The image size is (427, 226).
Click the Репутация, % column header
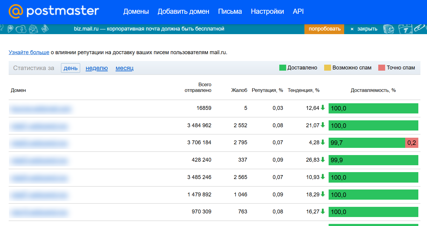click(x=267, y=90)
